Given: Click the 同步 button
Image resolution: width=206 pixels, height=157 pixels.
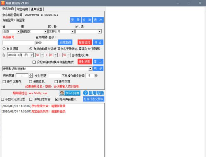Looking at the screenshot, I should click(x=98, y=69).
